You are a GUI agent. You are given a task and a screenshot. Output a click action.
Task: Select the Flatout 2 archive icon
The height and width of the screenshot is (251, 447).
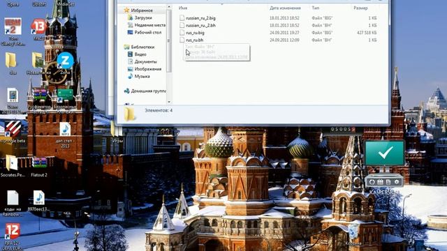39,167
